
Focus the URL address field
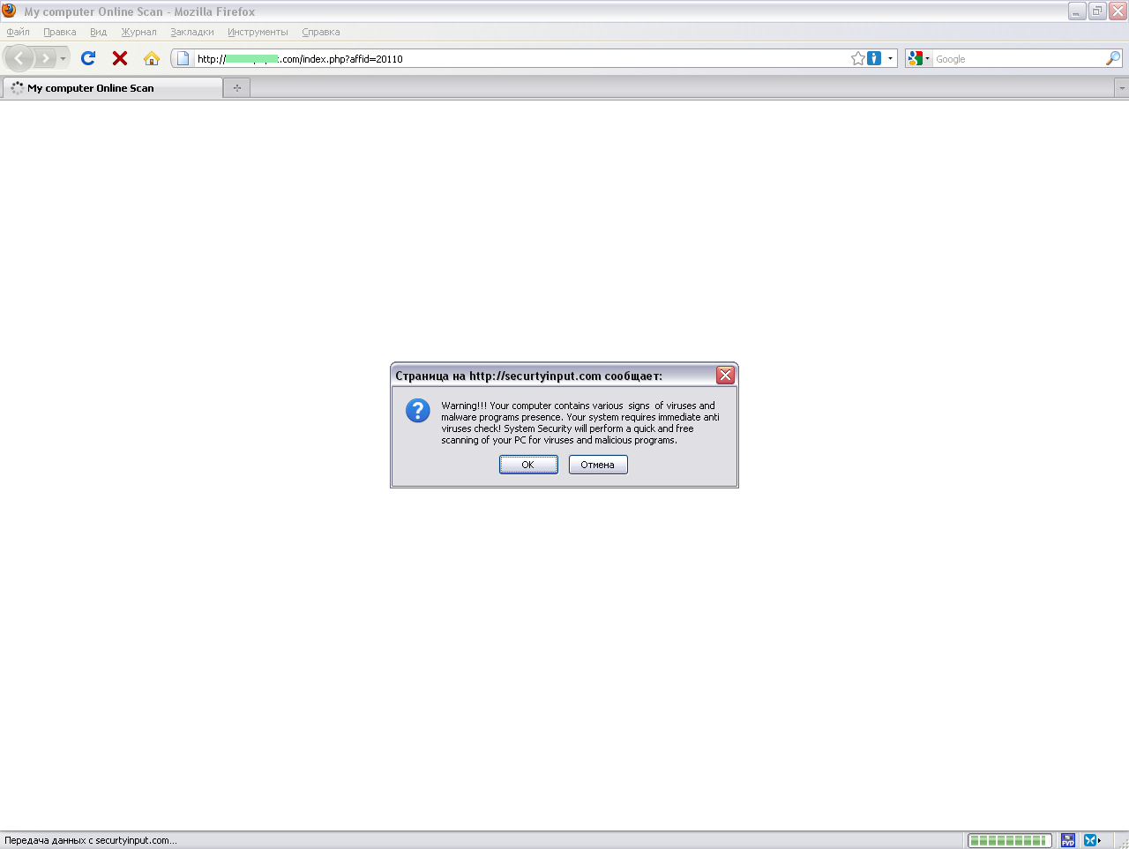click(520, 59)
